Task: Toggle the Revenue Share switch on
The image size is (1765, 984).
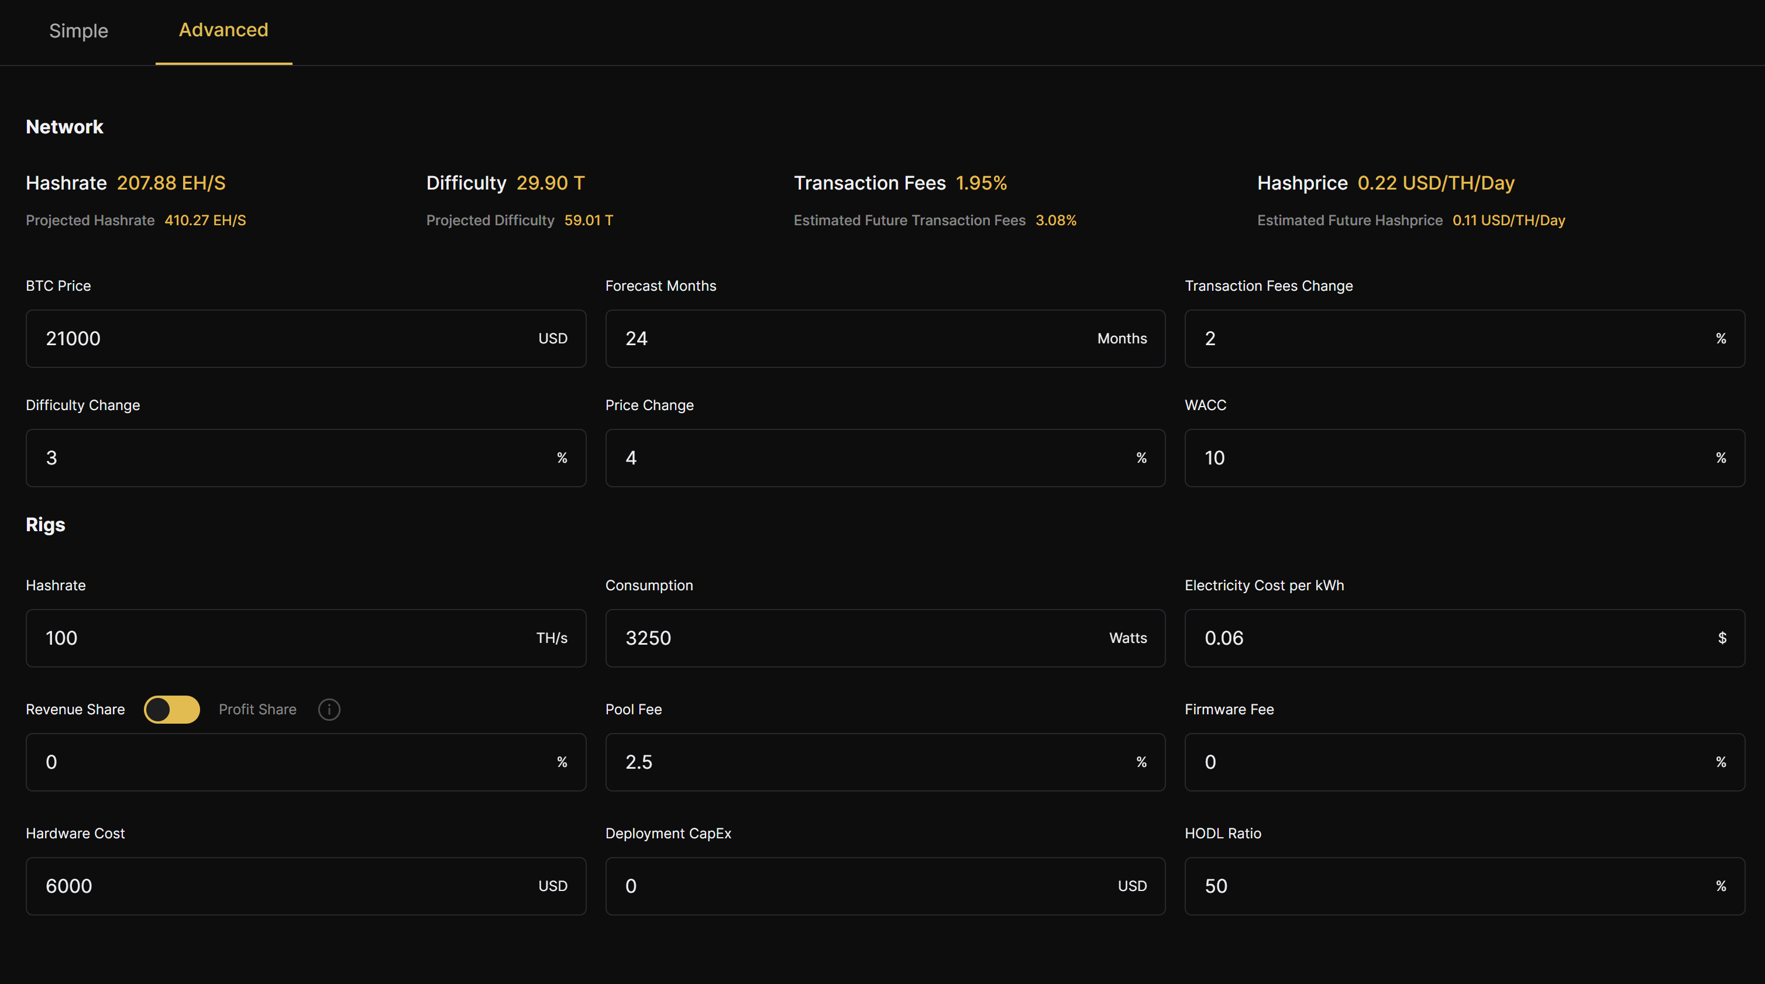Action: click(170, 709)
